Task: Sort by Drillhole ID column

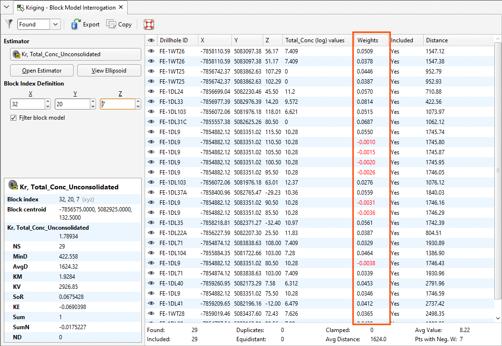Action: [178, 40]
